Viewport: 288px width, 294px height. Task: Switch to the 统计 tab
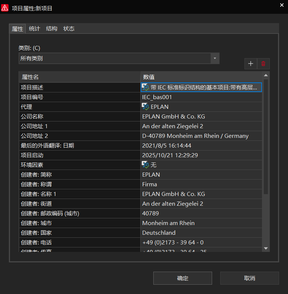point(35,29)
